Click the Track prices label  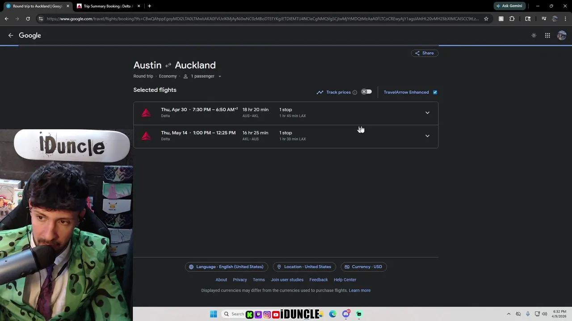click(x=338, y=92)
